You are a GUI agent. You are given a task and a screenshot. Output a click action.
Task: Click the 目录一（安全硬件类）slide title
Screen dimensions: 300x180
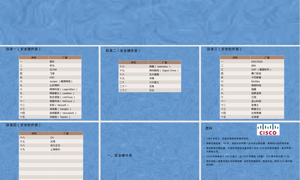pyautogui.click(x=23, y=49)
